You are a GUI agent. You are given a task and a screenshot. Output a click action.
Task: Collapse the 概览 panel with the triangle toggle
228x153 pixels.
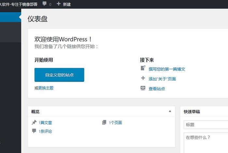tap(170, 111)
